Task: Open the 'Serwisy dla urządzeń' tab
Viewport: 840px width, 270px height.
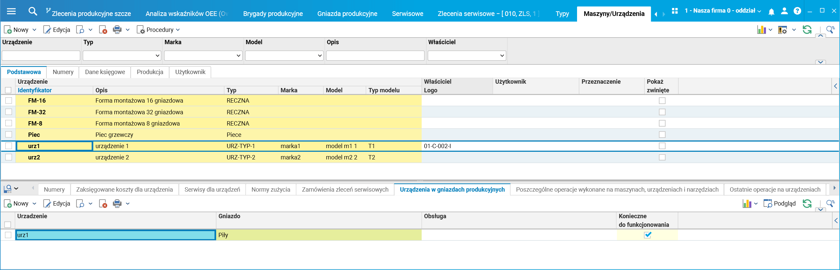Action: (x=212, y=190)
